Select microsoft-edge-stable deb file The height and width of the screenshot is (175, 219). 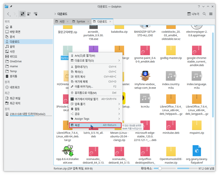click(145, 131)
